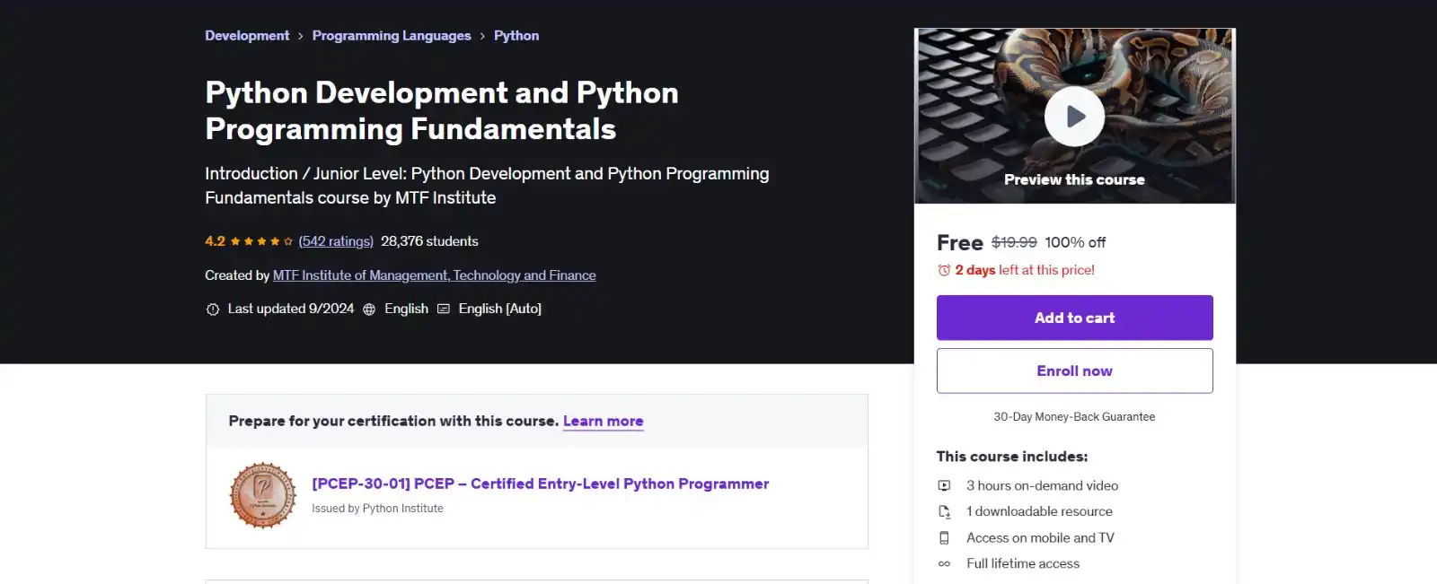Click the 4.2 rating number
Viewport: 1437px width, 584px height.
(215, 241)
